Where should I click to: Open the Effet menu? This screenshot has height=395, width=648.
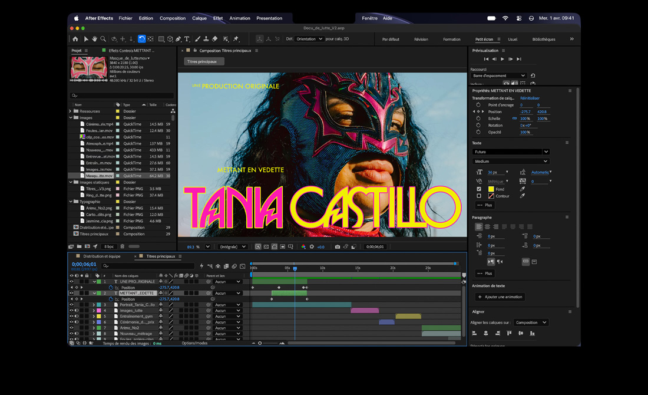click(218, 18)
